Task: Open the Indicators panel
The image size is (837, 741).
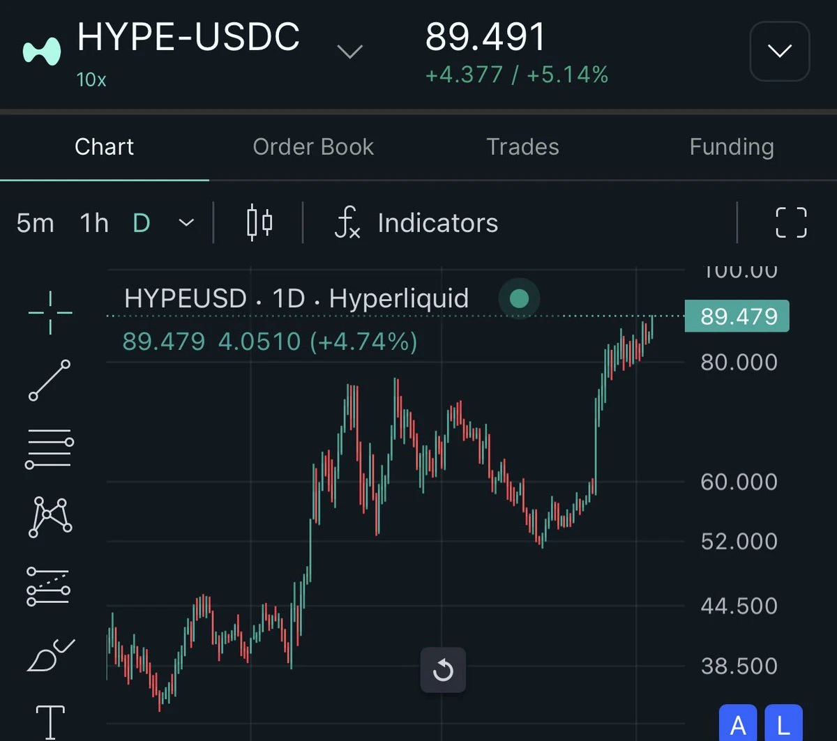Action: 416,223
